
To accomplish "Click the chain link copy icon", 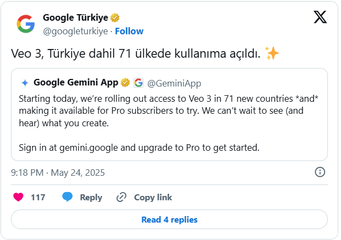I will pyautogui.click(x=121, y=197).
